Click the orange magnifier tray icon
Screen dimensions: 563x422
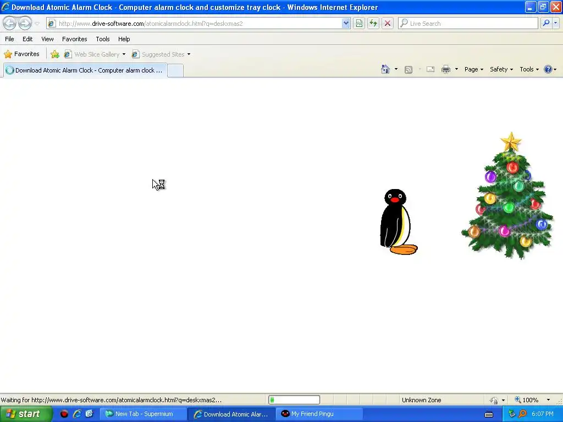(x=522, y=414)
